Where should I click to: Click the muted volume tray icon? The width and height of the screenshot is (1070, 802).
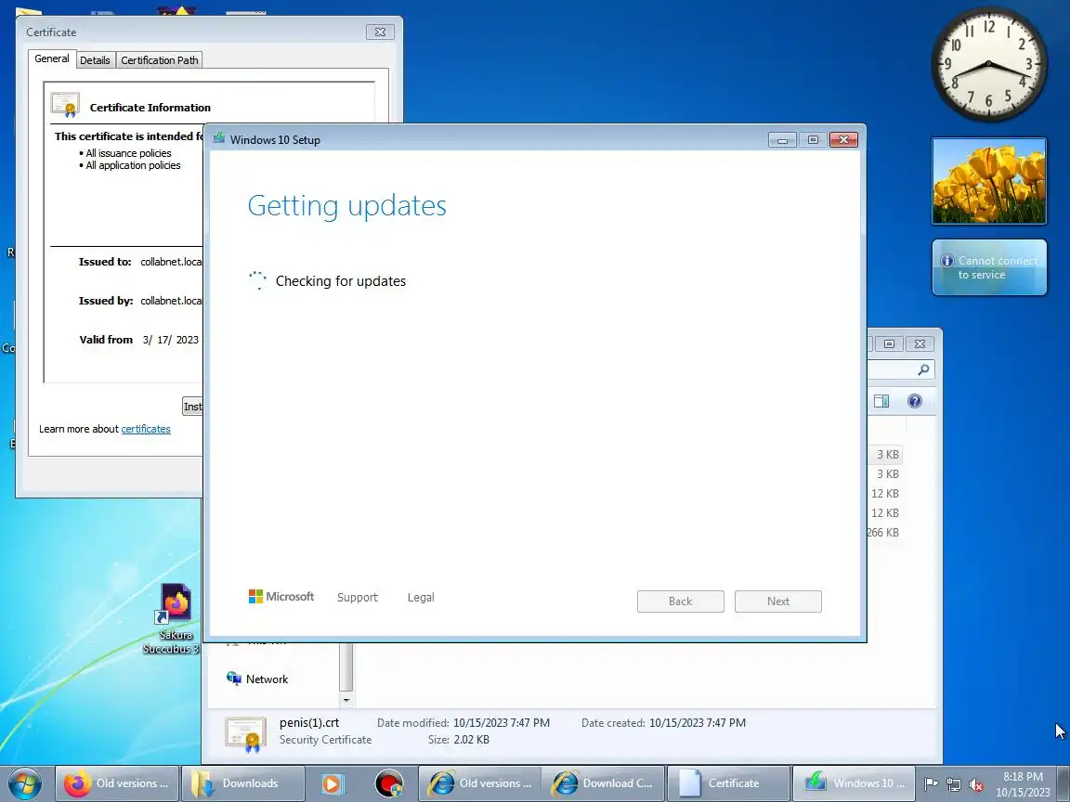pos(976,784)
